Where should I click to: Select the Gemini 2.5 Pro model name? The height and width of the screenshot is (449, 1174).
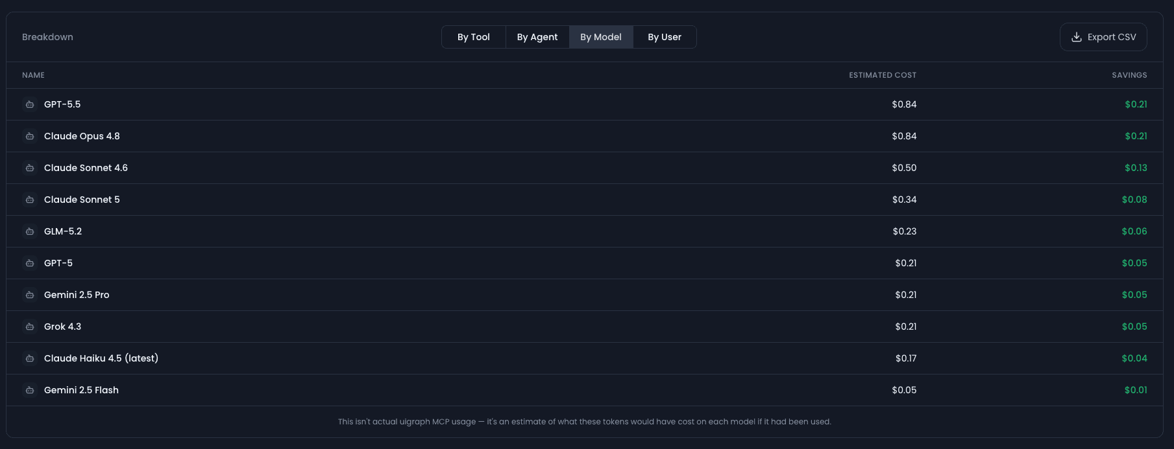pos(77,295)
